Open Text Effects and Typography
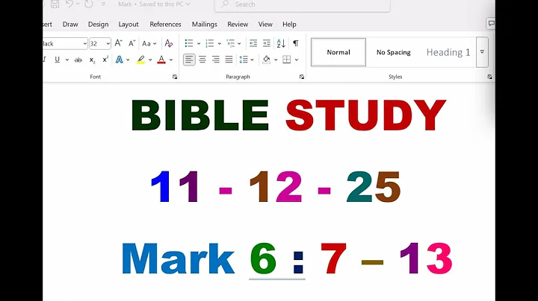 click(119, 60)
